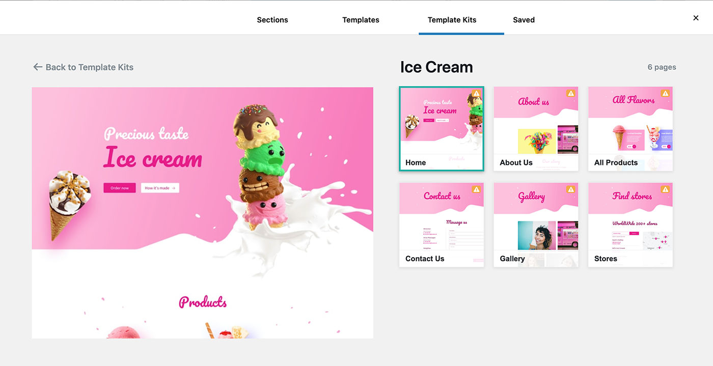
Task: Choose the Stores page thumbnail
Action: (630, 225)
